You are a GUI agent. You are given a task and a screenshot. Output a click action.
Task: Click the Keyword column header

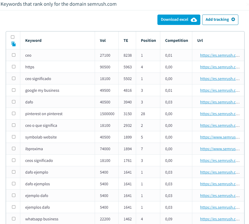(33, 41)
